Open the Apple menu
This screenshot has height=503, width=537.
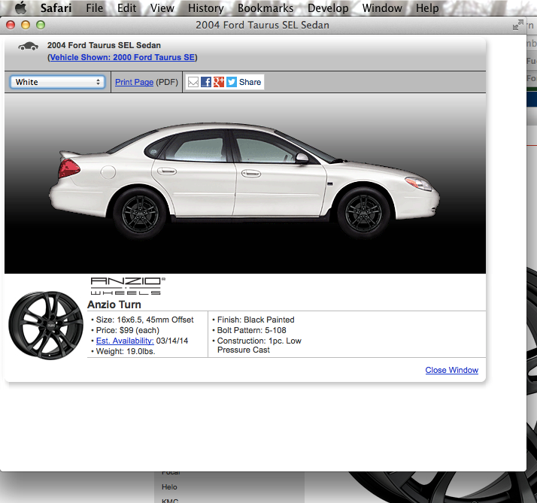coord(21,8)
